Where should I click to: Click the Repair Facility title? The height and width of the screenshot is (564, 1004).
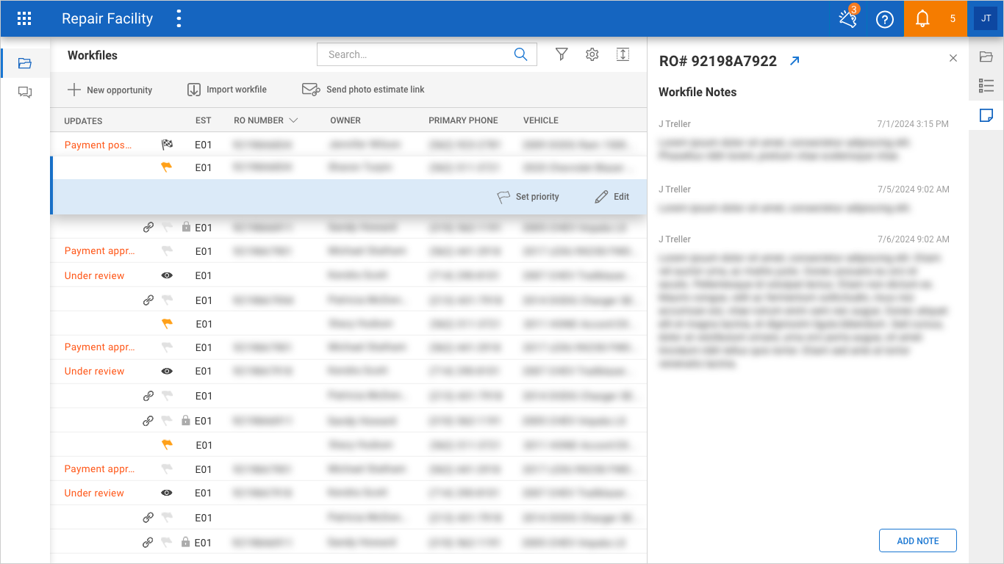(107, 19)
